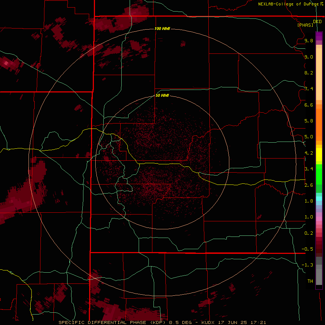Image resolution: width=325 pixels, height=325 pixels.
Task: Click the 7.4 scale value
Action: (x=309, y=89)
